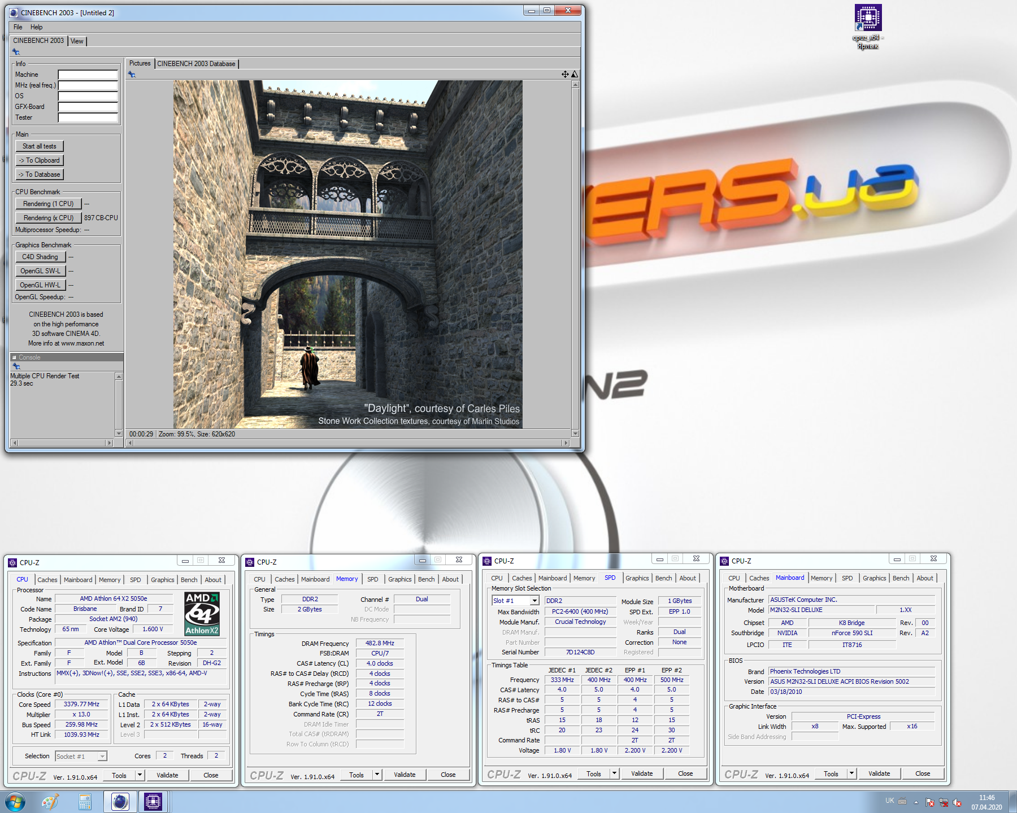Open the Windows Start menu orb
1017x813 pixels.
click(14, 802)
